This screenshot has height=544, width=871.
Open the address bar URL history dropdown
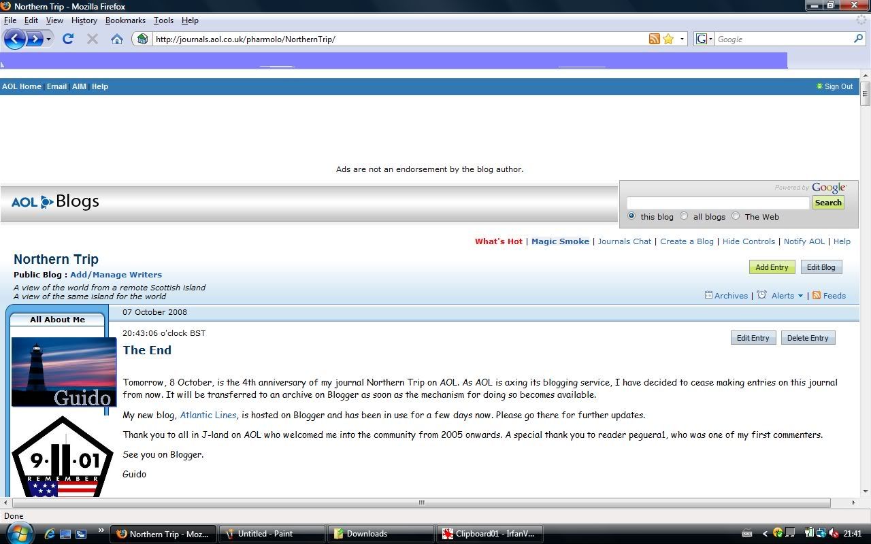(x=682, y=39)
